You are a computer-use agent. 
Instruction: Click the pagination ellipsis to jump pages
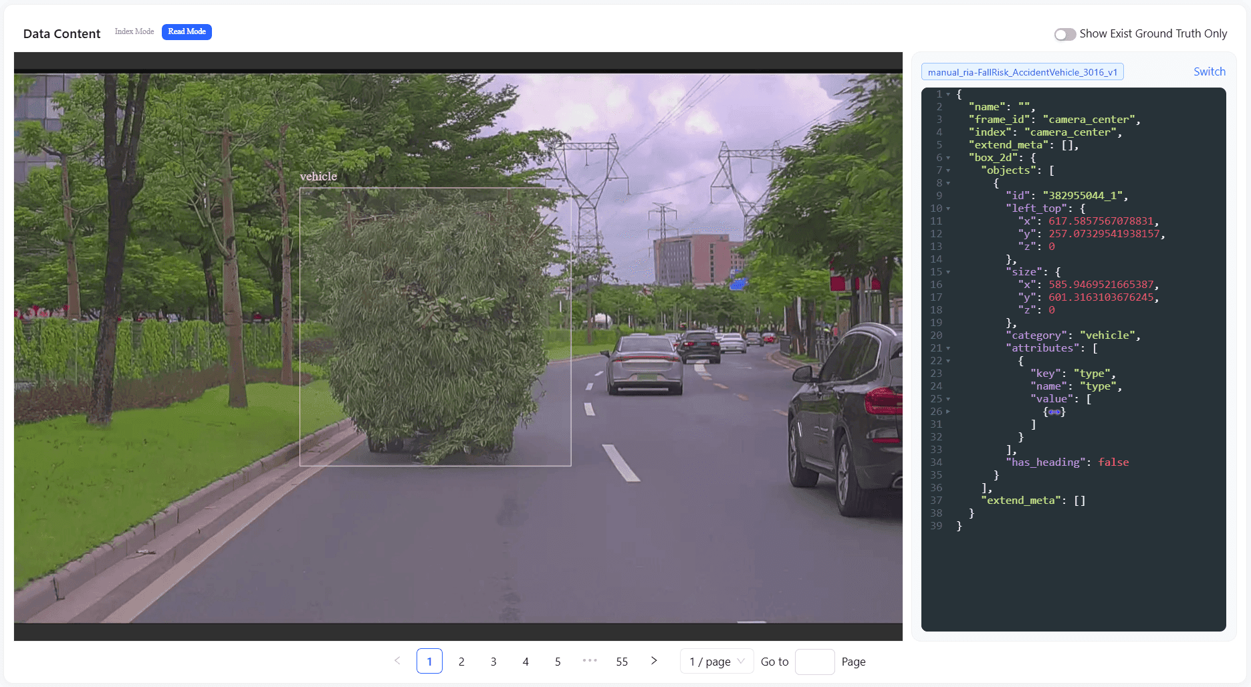[x=590, y=661]
